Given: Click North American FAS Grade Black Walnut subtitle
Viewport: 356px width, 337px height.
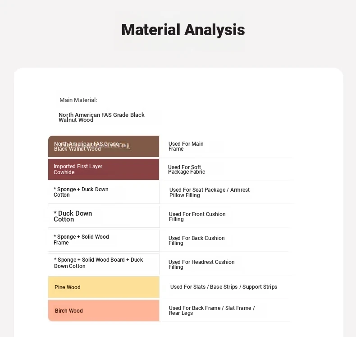Looking at the screenshot, I should point(101,117).
